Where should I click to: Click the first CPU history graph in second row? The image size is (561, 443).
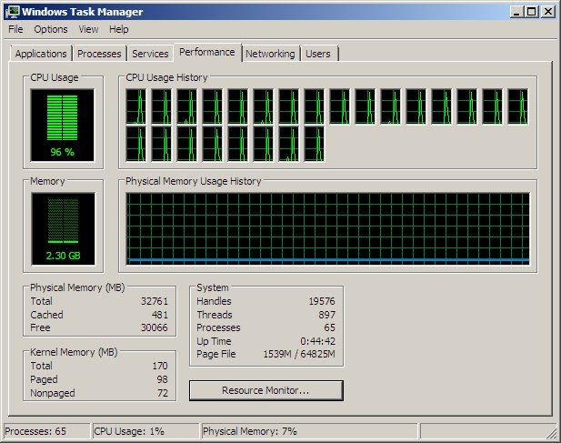point(136,144)
